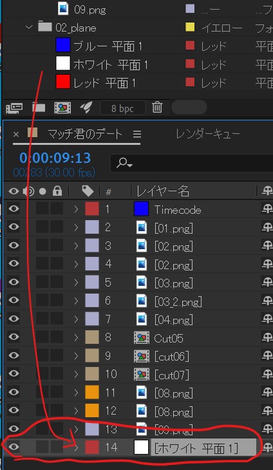Click the interpret footage icon in project panel
Screen dimensions: 273x470
tap(14, 108)
